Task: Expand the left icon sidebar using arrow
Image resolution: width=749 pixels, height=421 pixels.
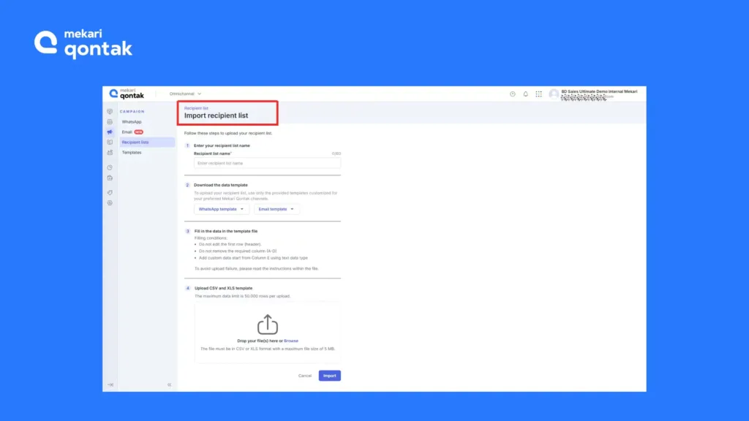Action: [x=110, y=384]
